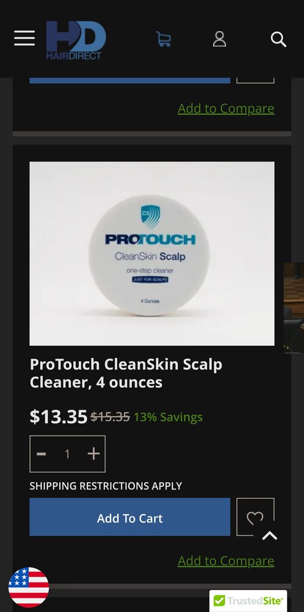Tap the scroll-to-top chevron arrow
The width and height of the screenshot is (304, 612).
pyautogui.click(x=269, y=535)
